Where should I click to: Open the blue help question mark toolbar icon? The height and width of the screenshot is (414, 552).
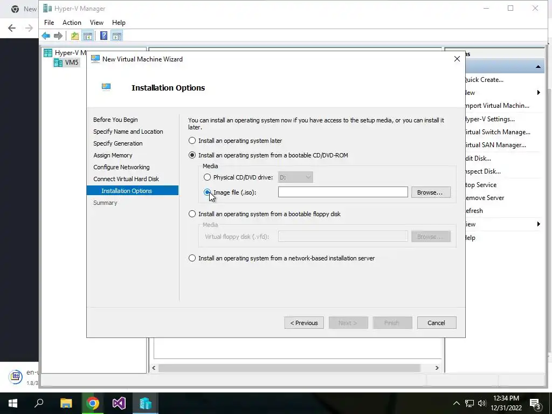(104, 36)
